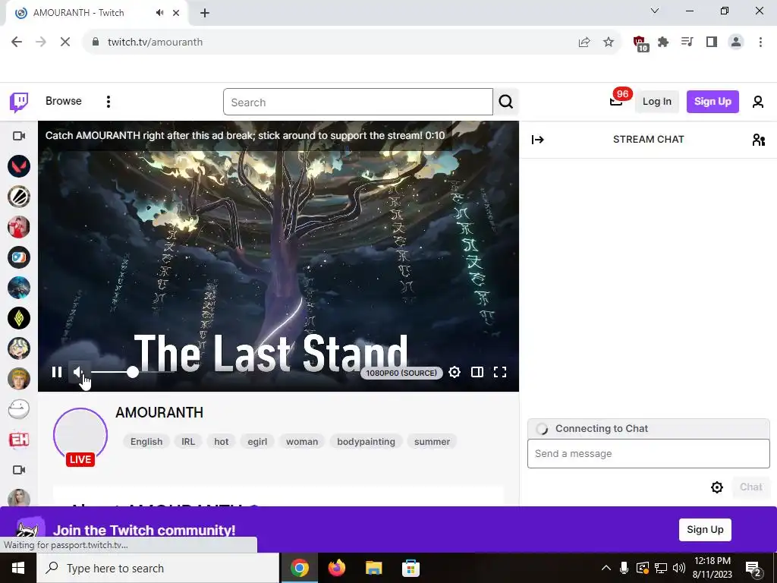Image resolution: width=777 pixels, height=583 pixels.
Task: Open Chrome media controls icon
Action: coord(687,43)
